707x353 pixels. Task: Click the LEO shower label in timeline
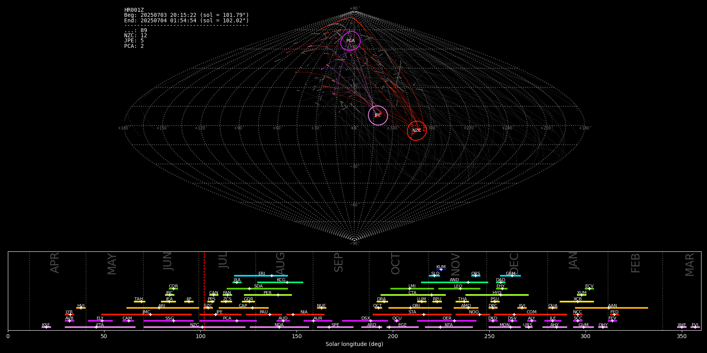pos(458,286)
